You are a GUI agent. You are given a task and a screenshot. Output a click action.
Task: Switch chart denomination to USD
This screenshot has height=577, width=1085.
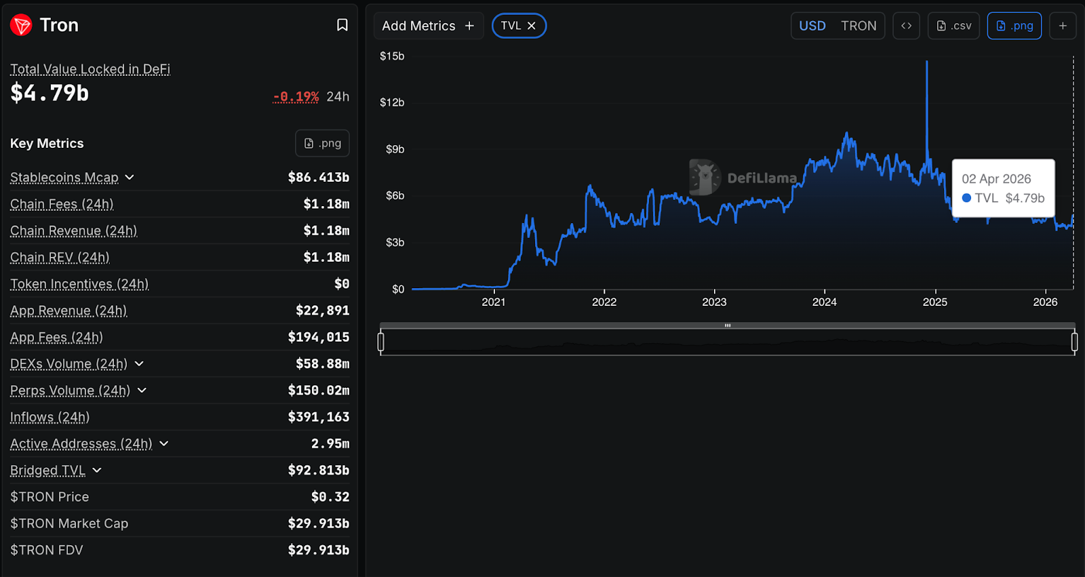[812, 26]
